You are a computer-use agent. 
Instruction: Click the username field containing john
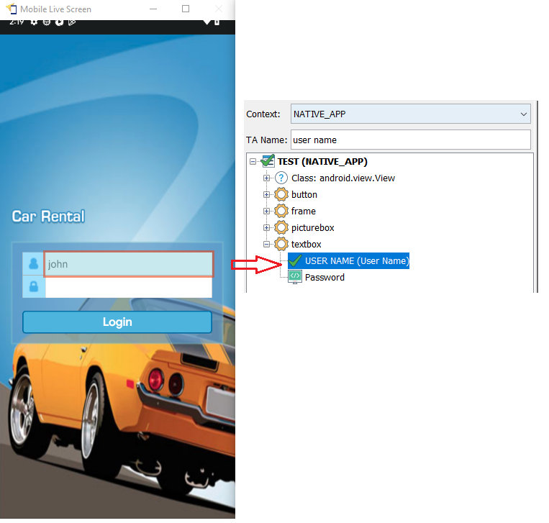[x=129, y=264]
